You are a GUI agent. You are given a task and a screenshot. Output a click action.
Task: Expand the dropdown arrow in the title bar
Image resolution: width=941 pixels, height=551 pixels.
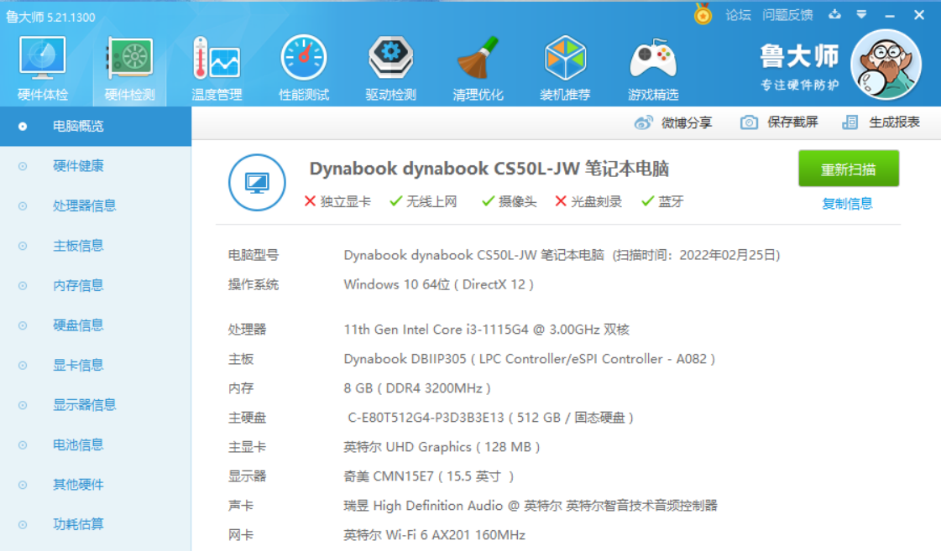pyautogui.click(x=861, y=14)
